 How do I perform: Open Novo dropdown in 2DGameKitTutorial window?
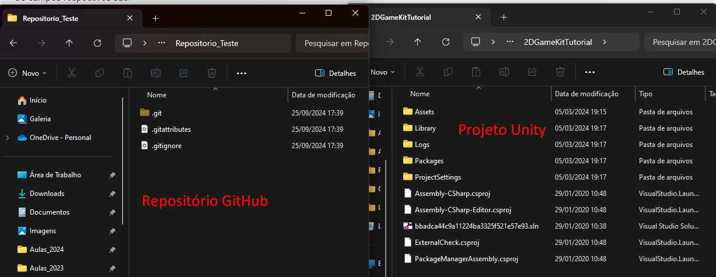[x=383, y=72]
